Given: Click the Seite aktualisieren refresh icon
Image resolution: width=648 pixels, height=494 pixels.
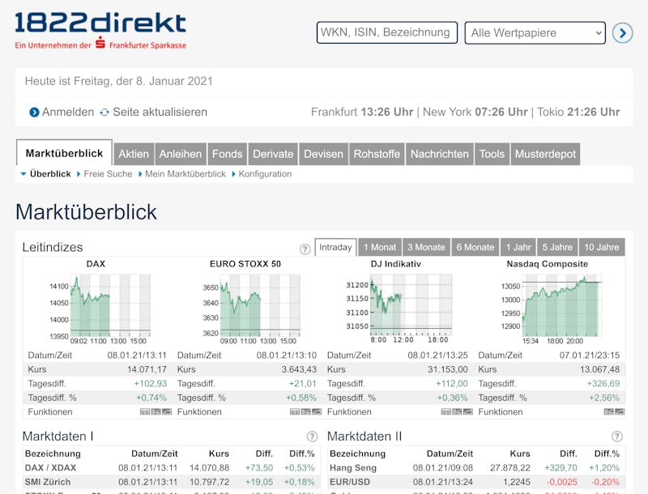Looking at the screenshot, I should click(x=104, y=112).
